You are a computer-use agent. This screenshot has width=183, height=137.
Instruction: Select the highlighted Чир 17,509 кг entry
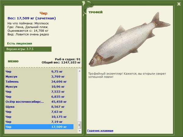[x=39, y=127]
